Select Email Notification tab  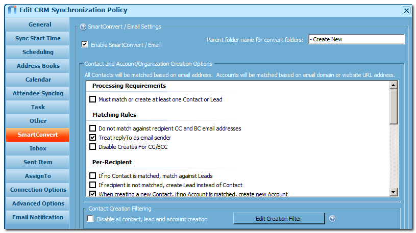(38, 217)
